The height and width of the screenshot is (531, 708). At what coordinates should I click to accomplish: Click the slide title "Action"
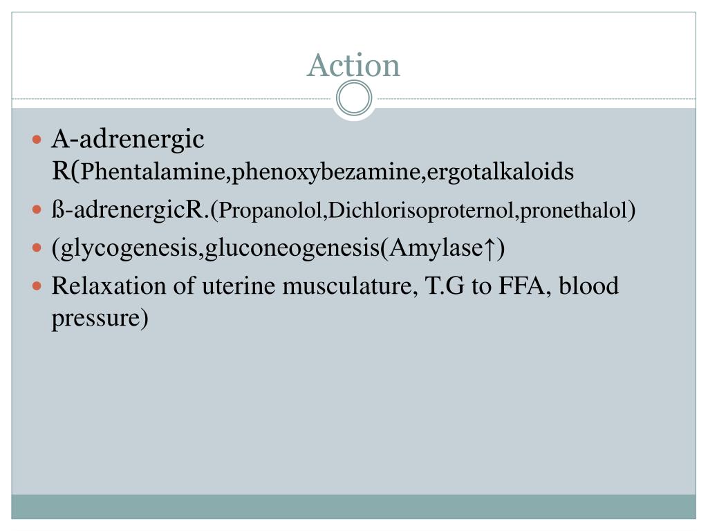[353, 66]
